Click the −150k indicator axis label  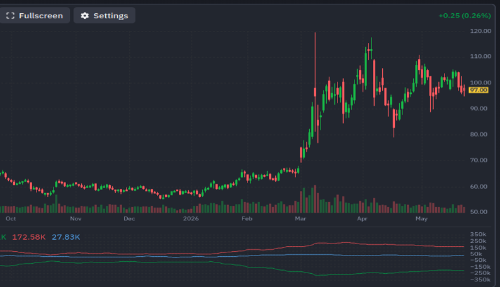[x=480, y=267]
